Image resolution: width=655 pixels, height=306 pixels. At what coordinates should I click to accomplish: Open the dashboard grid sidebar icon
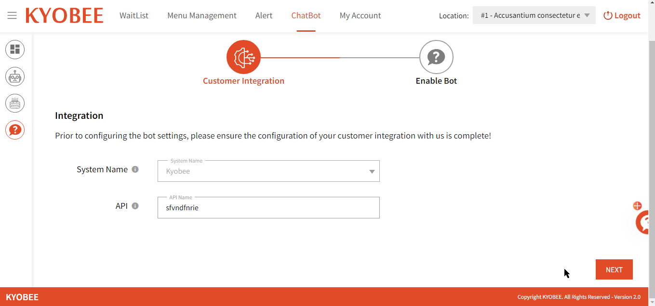click(x=15, y=50)
